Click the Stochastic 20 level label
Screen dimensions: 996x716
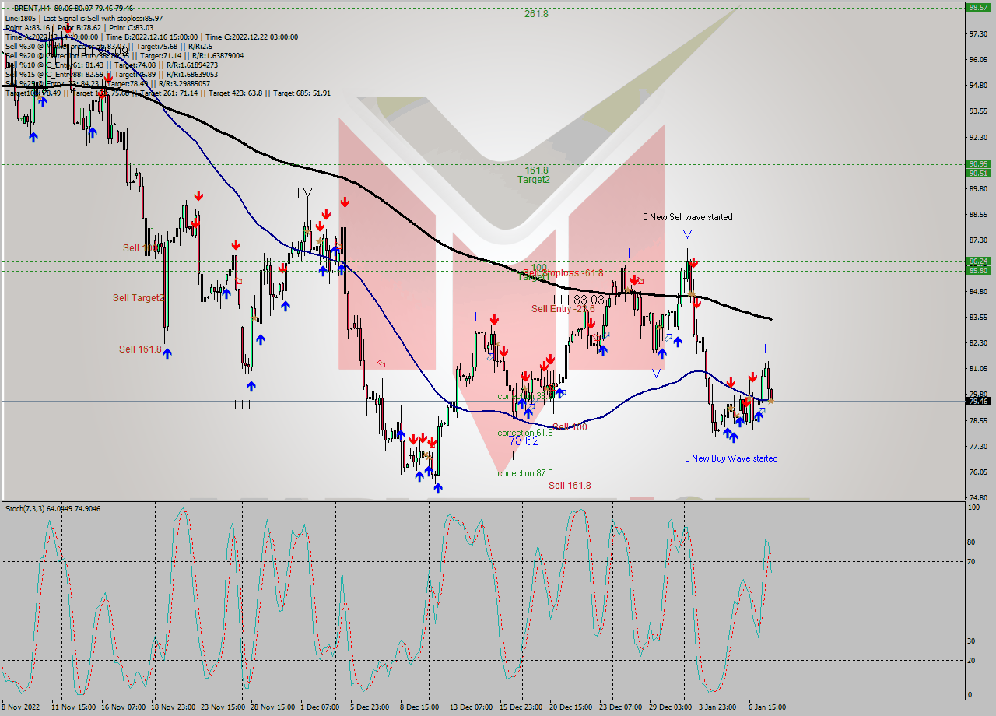(x=971, y=660)
